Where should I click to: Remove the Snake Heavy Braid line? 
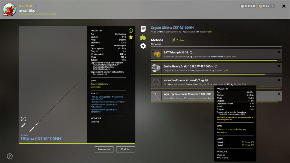279,66
